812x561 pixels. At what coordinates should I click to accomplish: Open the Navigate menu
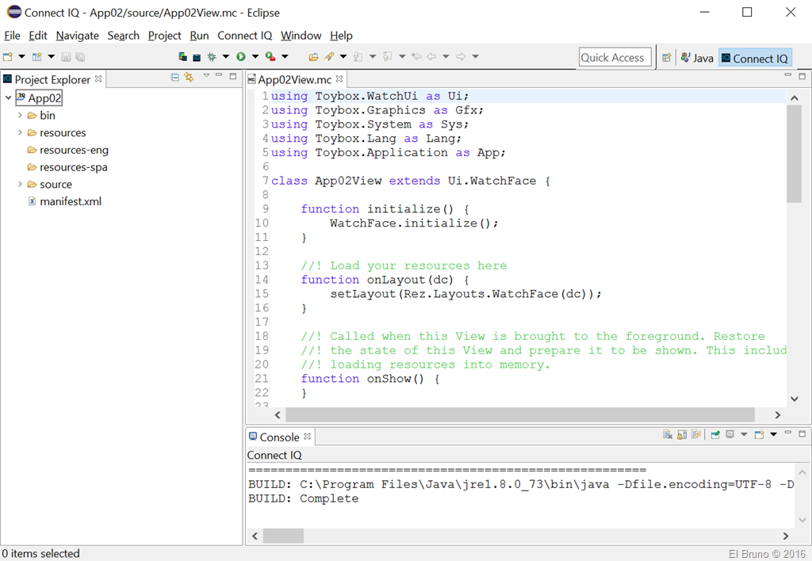tap(77, 36)
